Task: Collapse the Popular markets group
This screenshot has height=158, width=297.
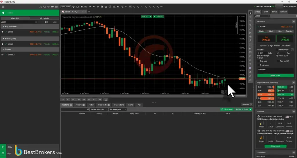Action: 3,26
